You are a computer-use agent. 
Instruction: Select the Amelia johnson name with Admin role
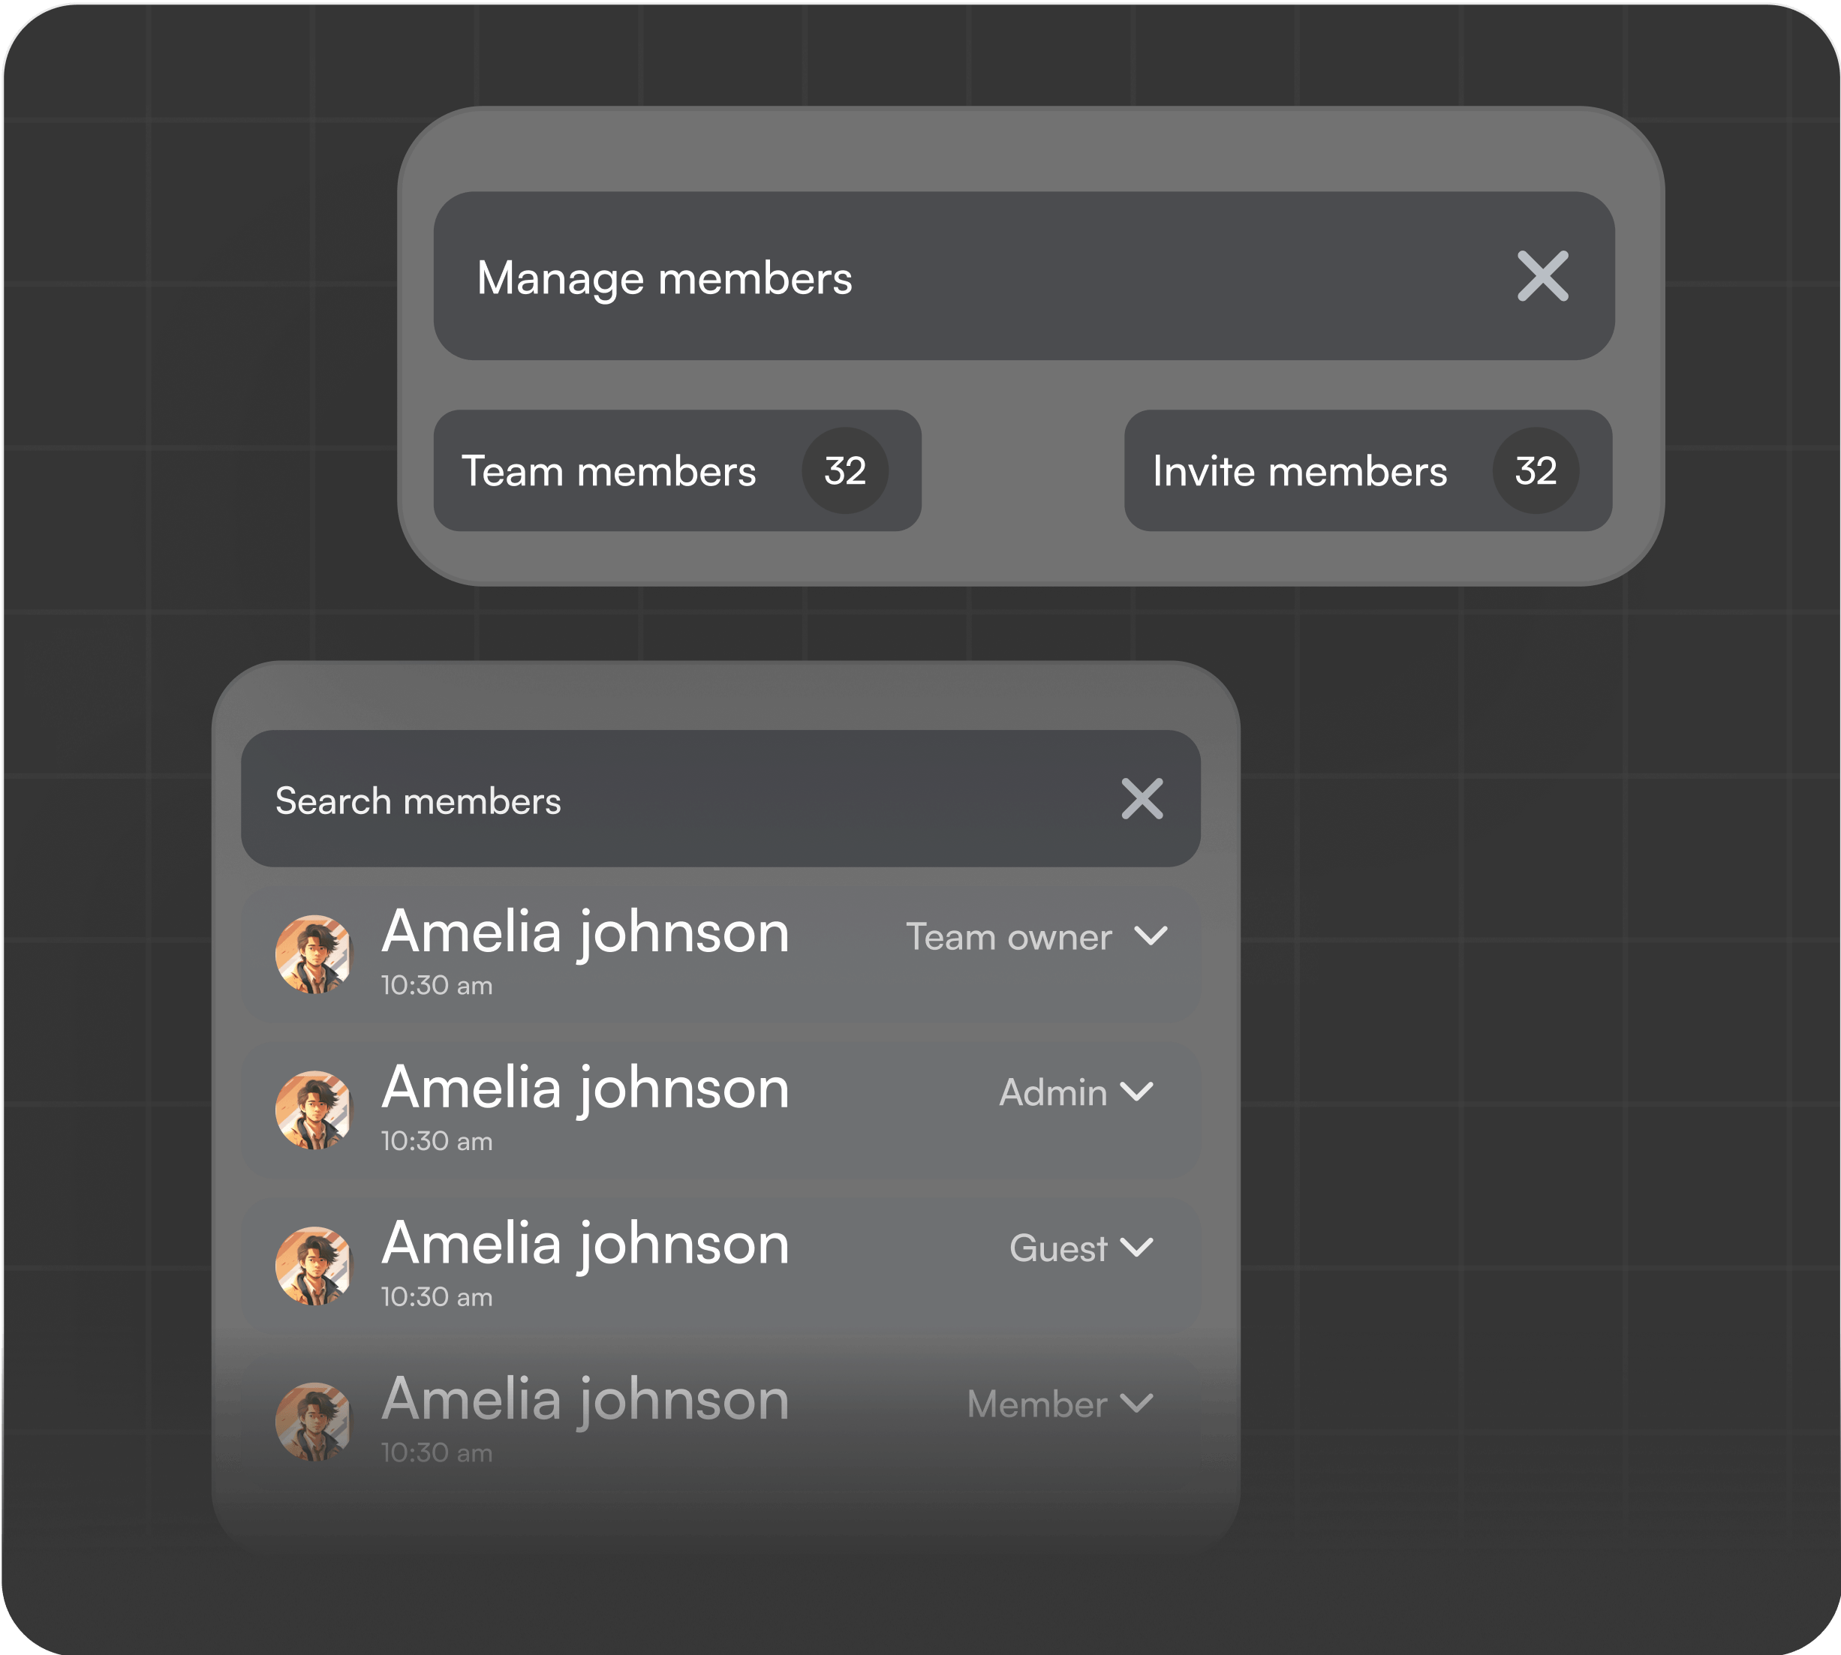tap(585, 1088)
